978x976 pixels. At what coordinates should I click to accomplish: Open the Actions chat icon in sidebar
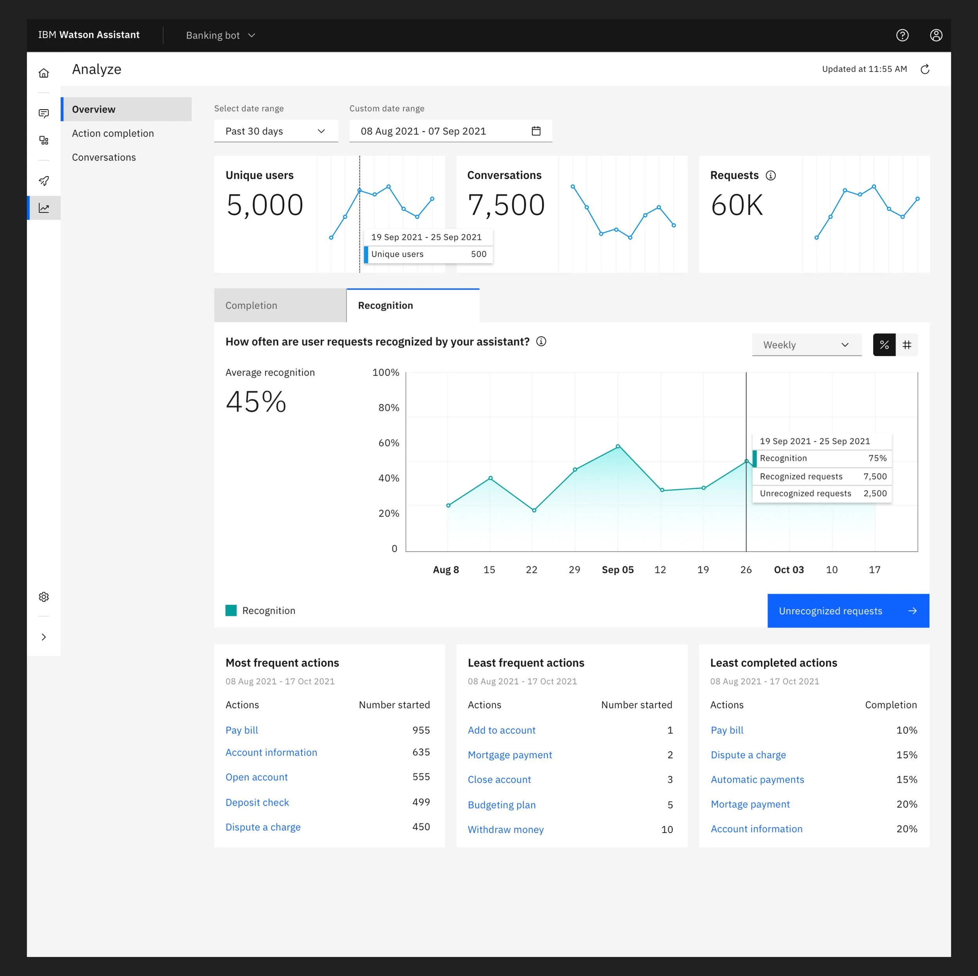[x=44, y=113]
